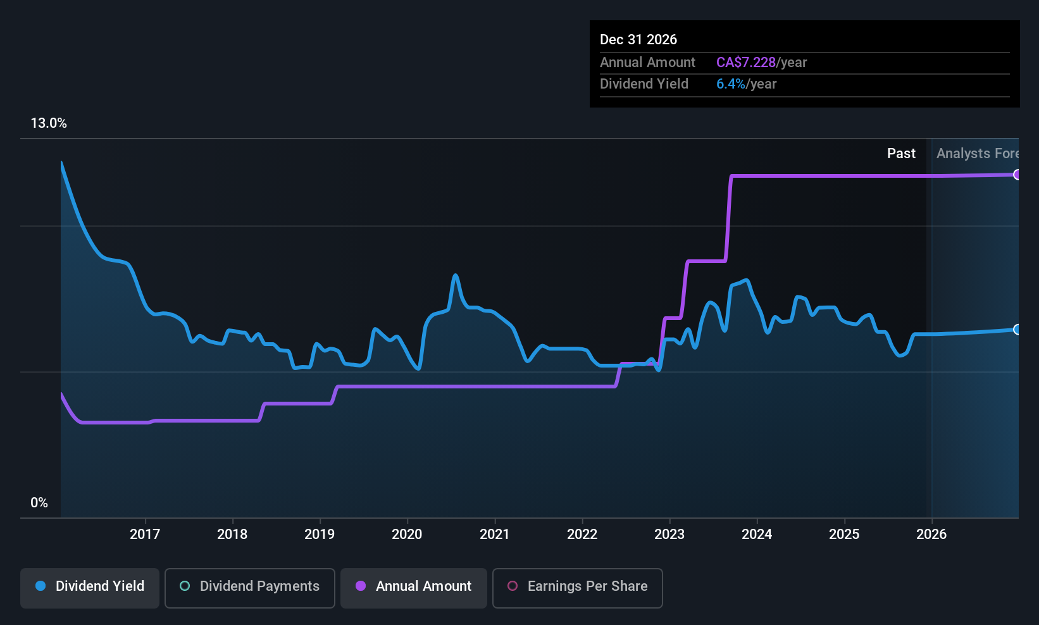Click the CA$7.228/year annual amount value
Image resolution: width=1039 pixels, height=625 pixels.
click(x=761, y=62)
